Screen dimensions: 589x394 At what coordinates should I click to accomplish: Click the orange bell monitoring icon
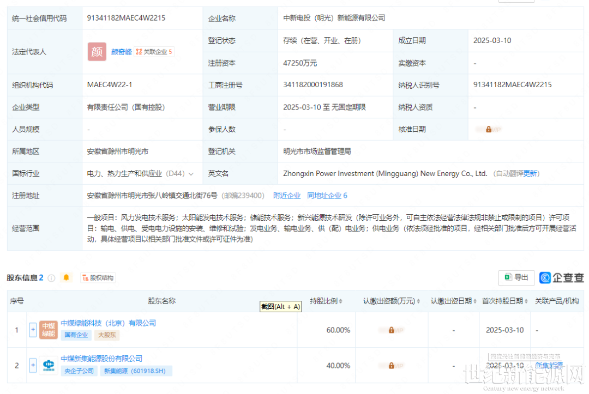coord(66,277)
